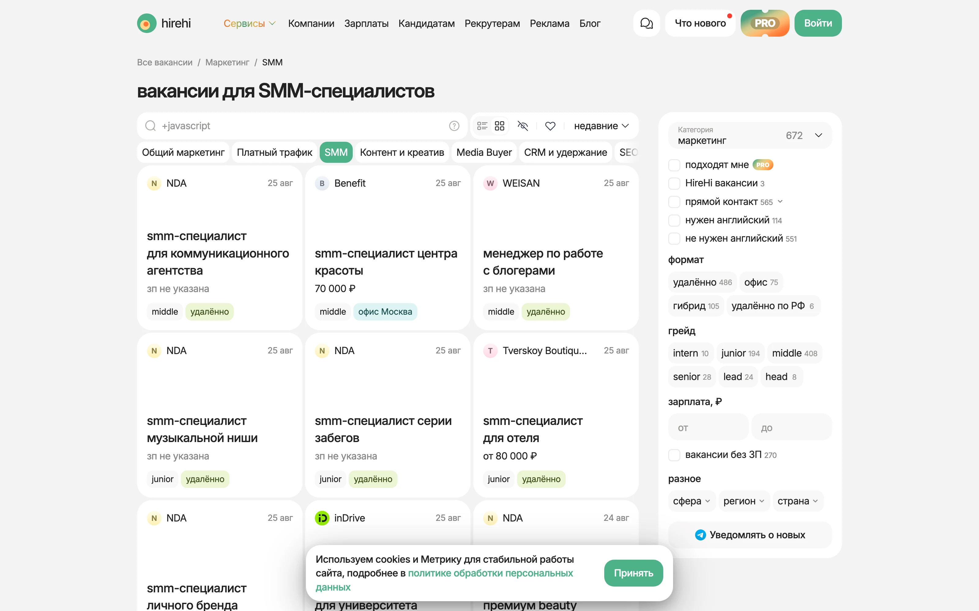The width and height of the screenshot is (979, 611).
Task: Click Benefit company avatar B
Action: click(x=322, y=184)
